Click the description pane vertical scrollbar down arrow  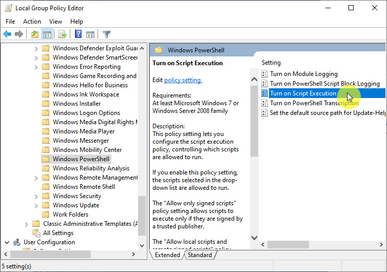point(254,238)
